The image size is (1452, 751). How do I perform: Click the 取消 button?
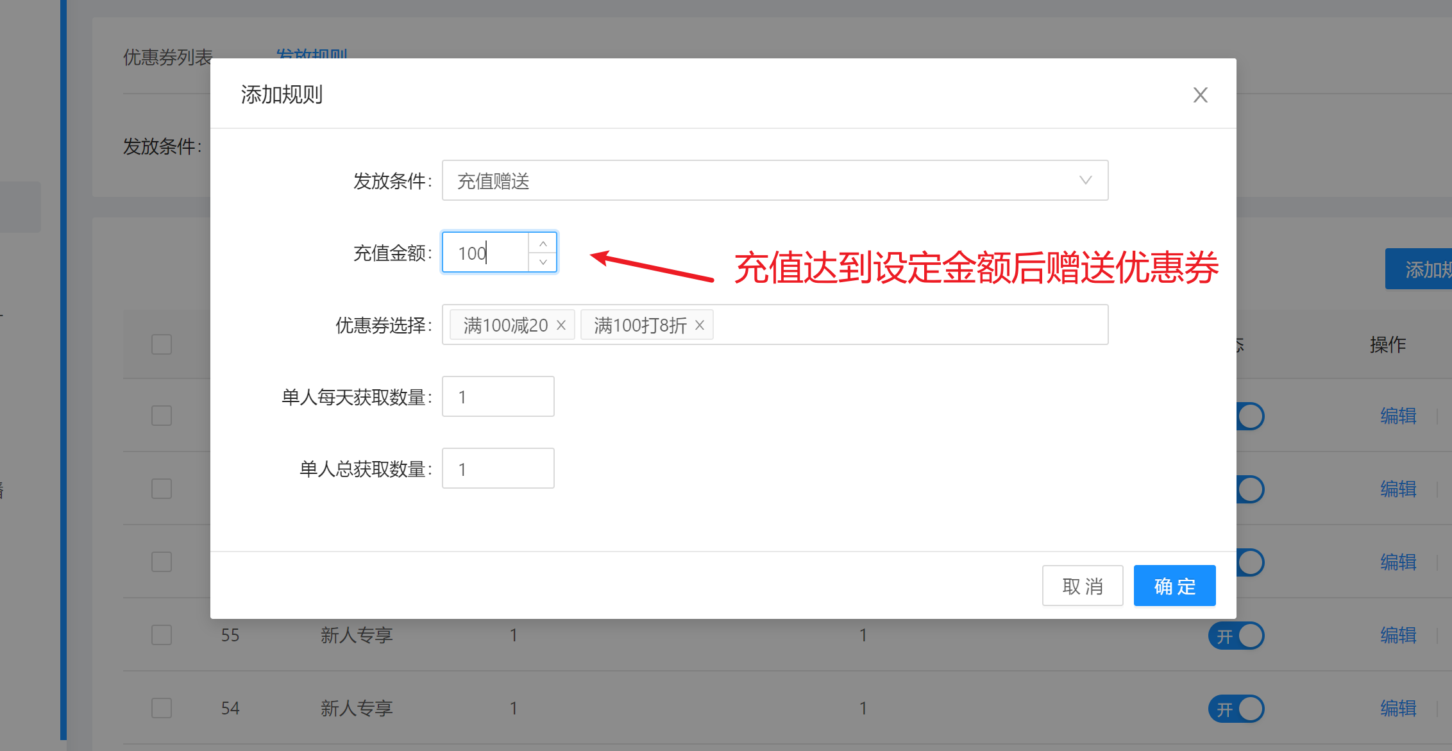[x=1083, y=586]
